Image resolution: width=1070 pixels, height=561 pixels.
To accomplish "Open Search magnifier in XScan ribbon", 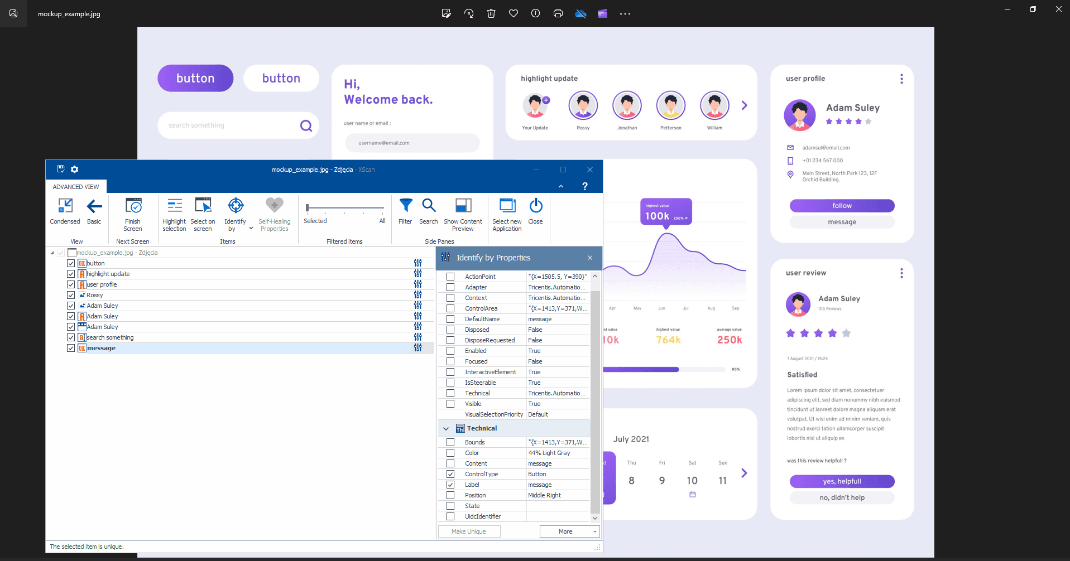I will 429,206.
